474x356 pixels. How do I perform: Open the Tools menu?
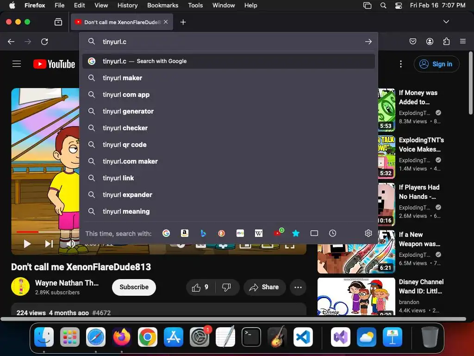[195, 5]
